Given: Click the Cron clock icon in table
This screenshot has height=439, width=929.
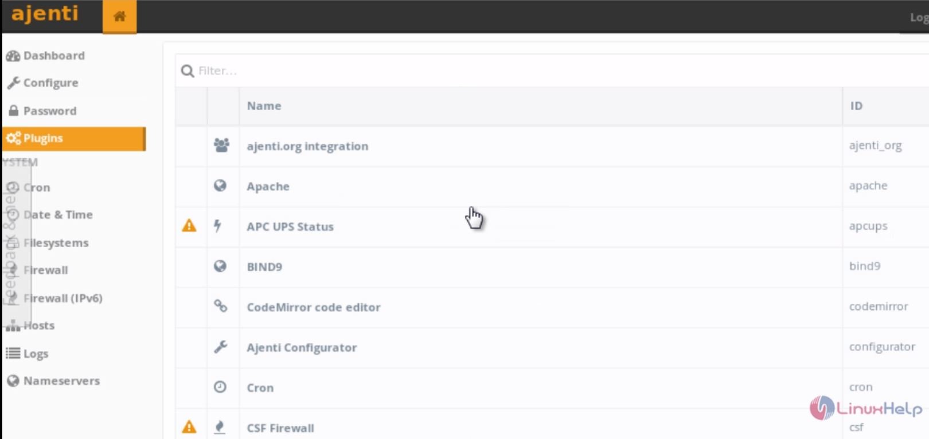Looking at the screenshot, I should (x=220, y=387).
